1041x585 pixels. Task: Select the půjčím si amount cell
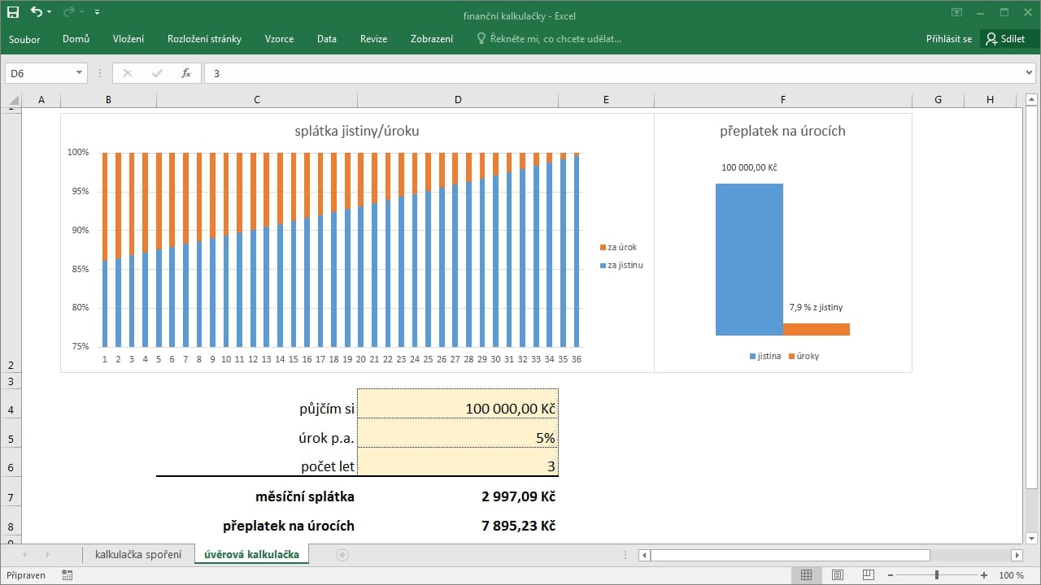458,409
